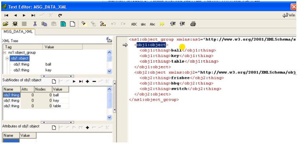Click the yellow double-arrow icon
The width and height of the screenshot is (301, 144).
pyautogui.click(x=162, y=24)
